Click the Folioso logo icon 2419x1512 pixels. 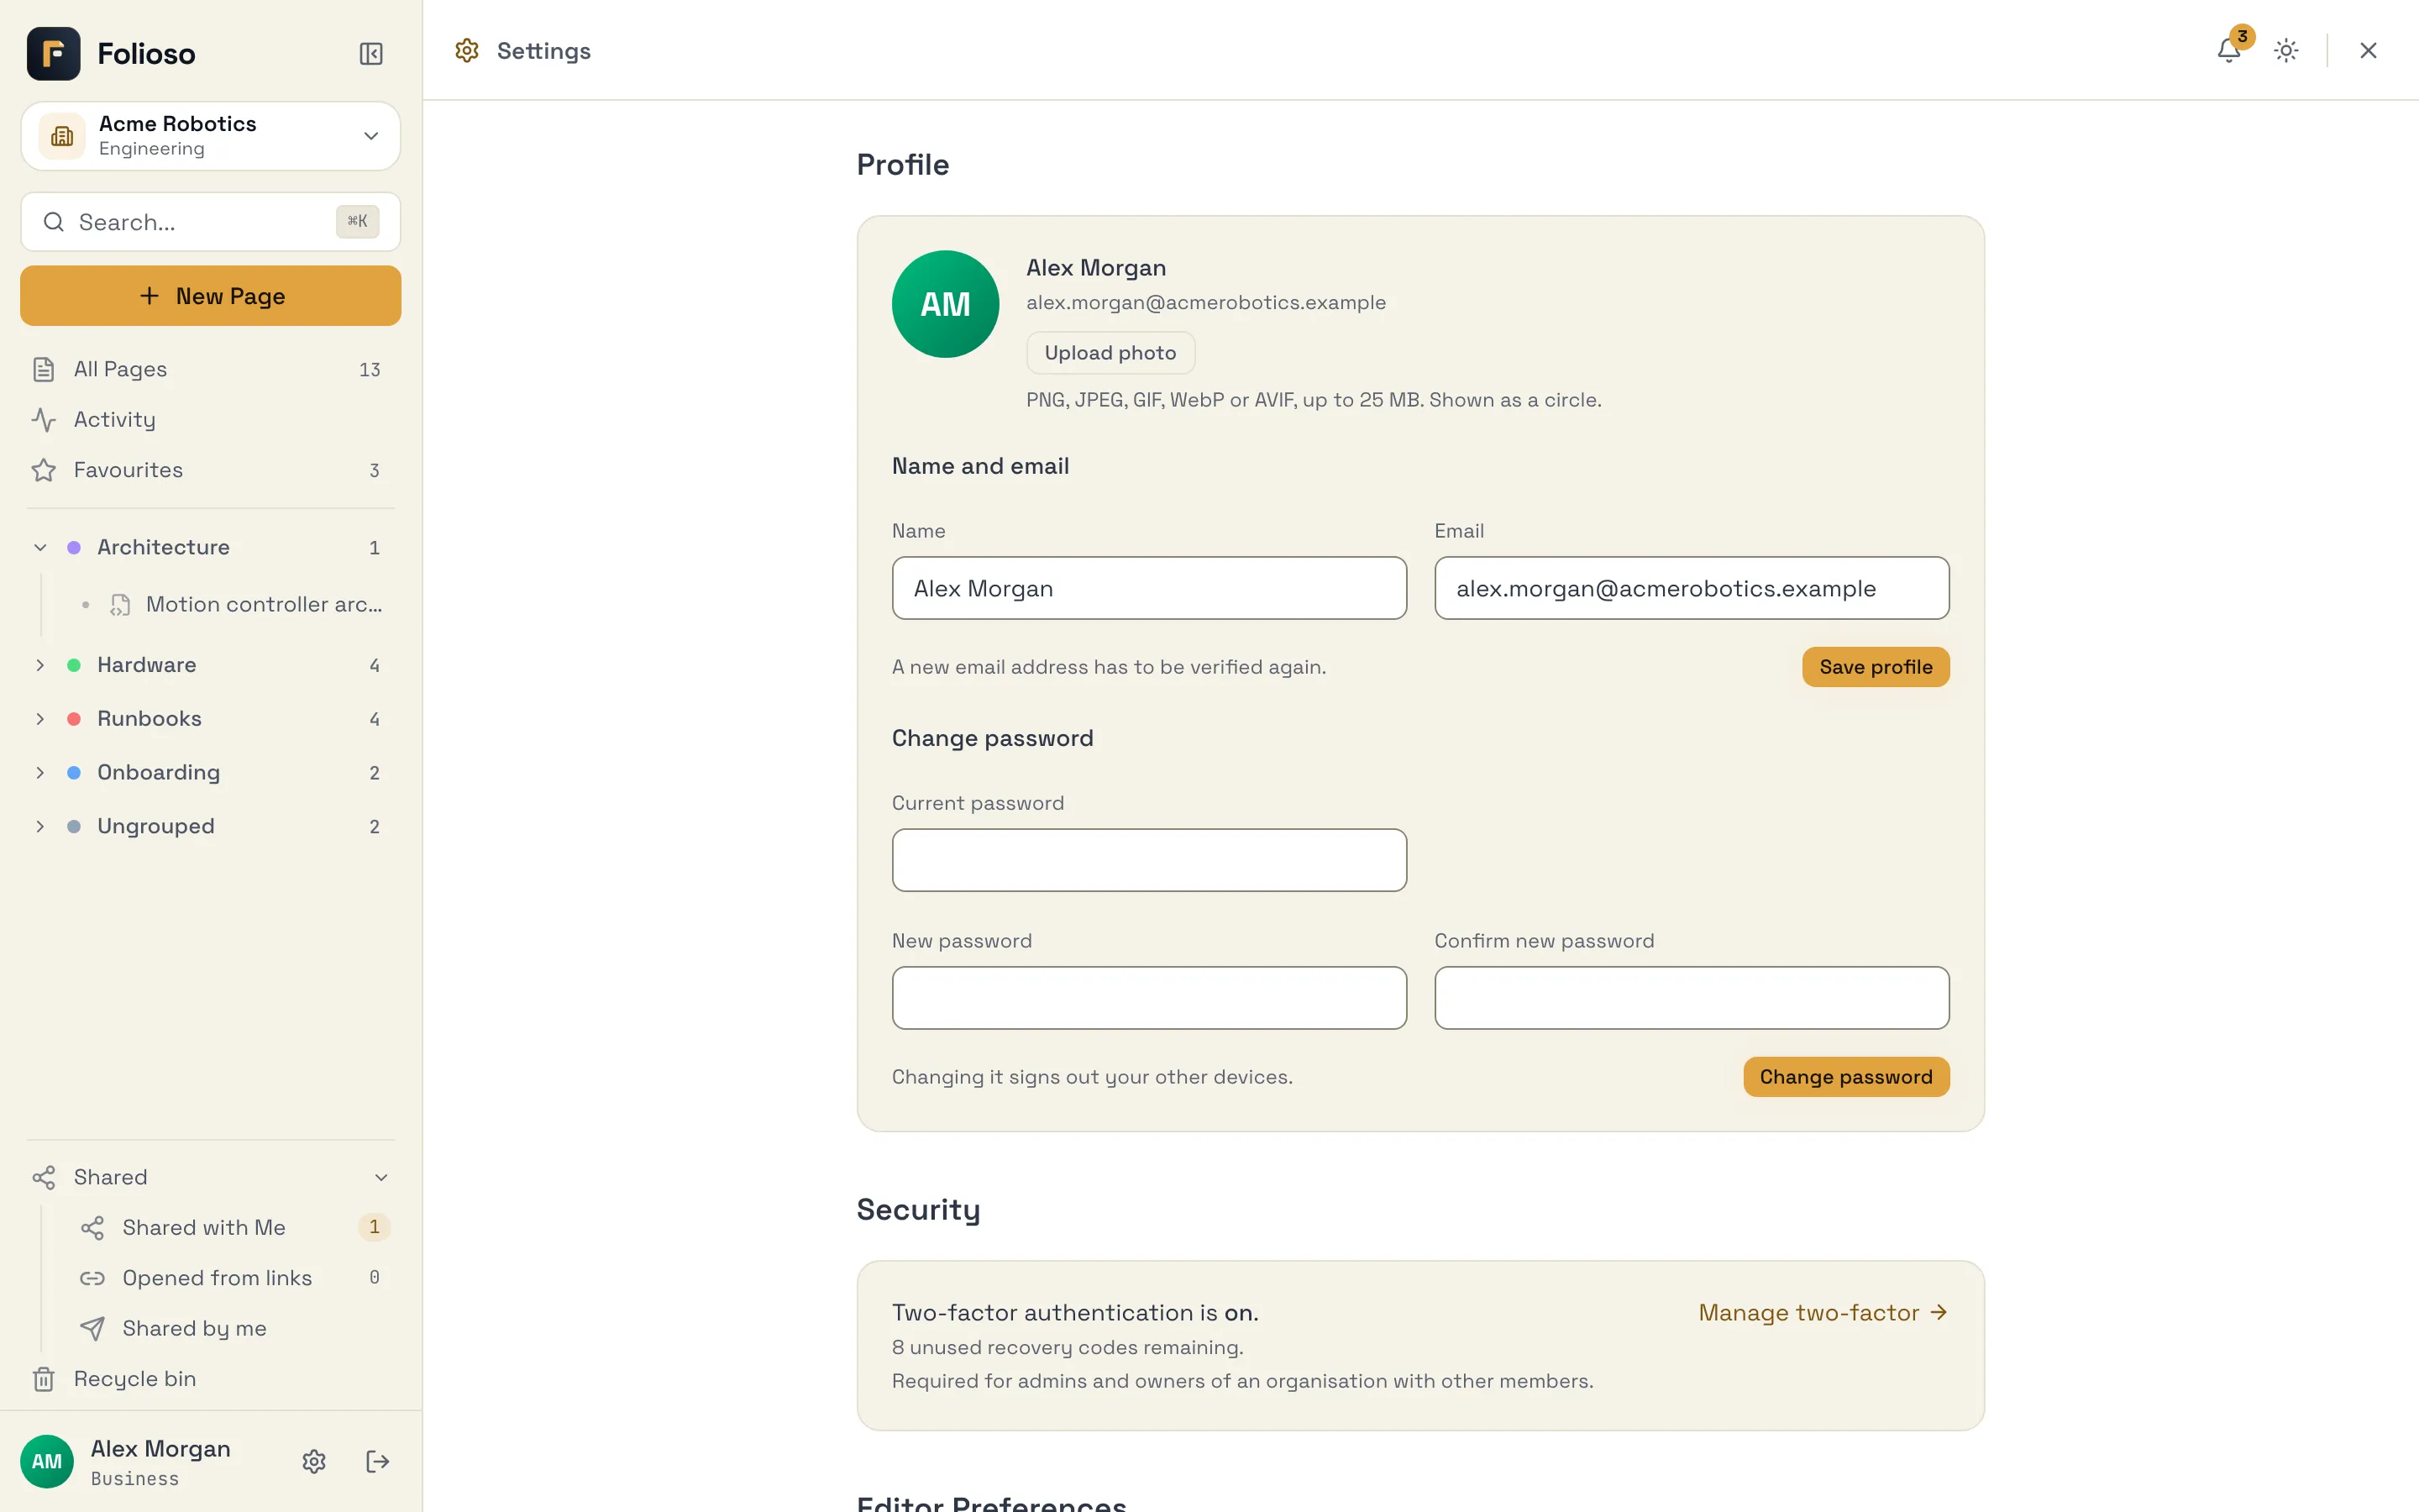click(54, 53)
